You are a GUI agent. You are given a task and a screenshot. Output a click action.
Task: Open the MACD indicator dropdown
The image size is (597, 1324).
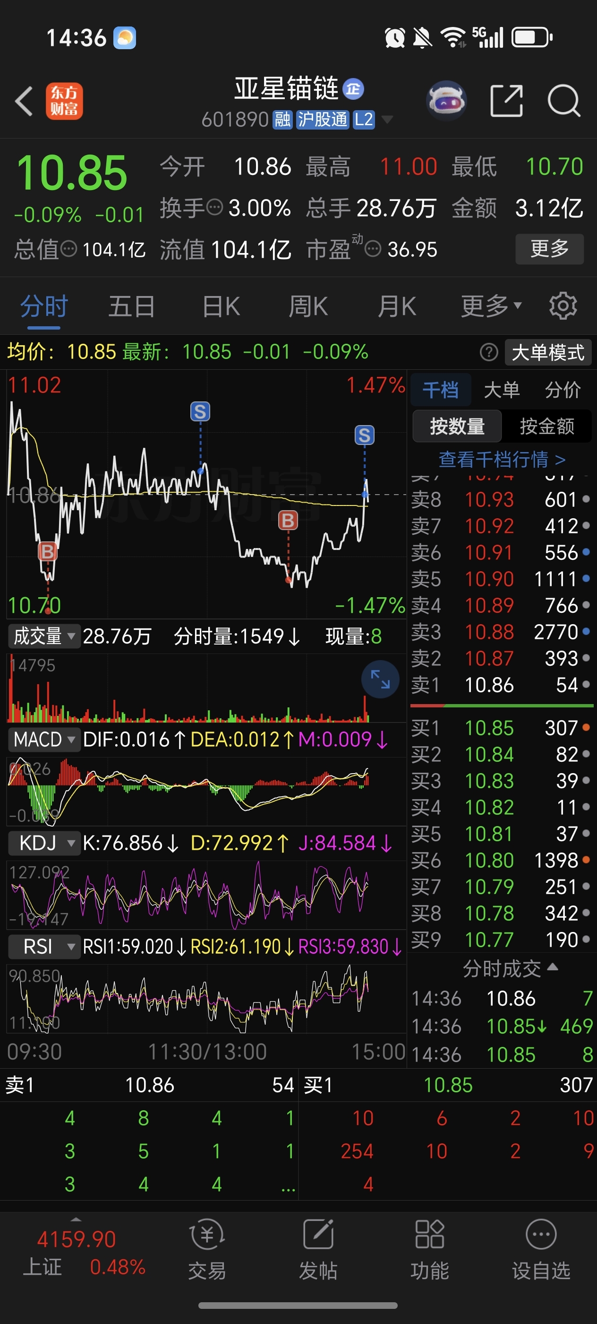[x=44, y=740]
